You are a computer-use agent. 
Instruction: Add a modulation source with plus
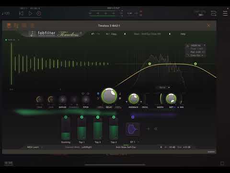[148, 129]
